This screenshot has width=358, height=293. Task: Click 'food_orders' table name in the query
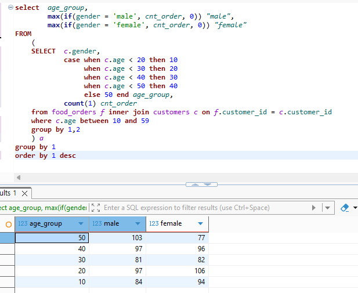point(74,112)
